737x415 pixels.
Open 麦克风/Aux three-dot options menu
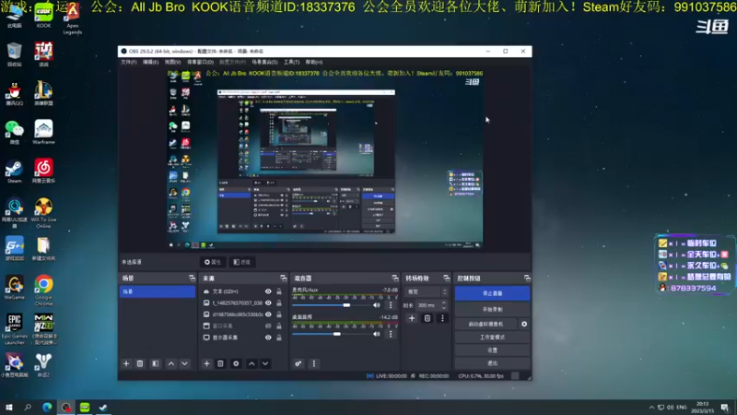click(391, 305)
